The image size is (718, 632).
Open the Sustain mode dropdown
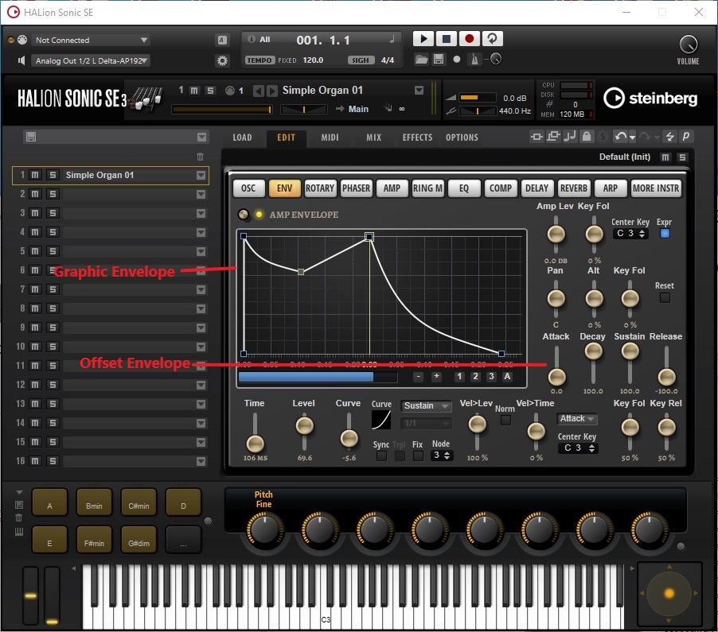click(x=427, y=405)
